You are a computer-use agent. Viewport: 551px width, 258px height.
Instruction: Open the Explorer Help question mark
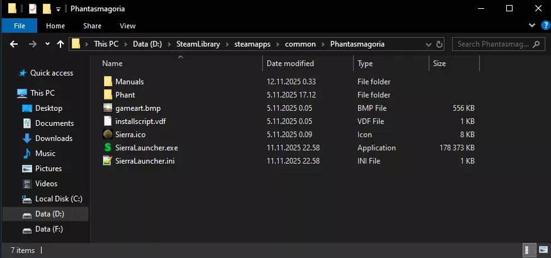point(542,26)
